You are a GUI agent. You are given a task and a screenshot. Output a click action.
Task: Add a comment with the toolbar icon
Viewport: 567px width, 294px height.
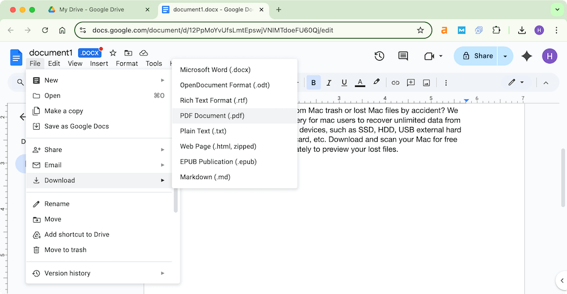click(411, 83)
